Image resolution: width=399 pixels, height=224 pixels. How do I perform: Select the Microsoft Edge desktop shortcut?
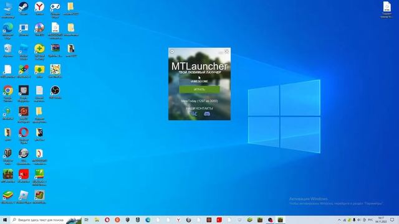[x=8, y=30]
